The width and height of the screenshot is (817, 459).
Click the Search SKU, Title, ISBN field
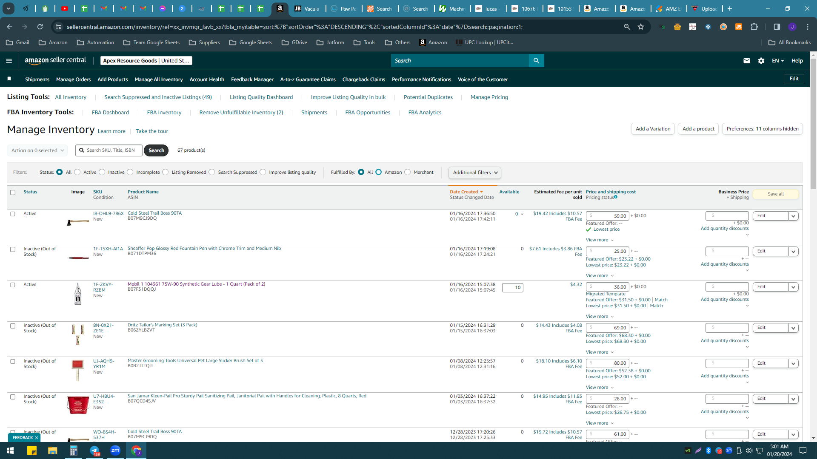tap(109, 150)
